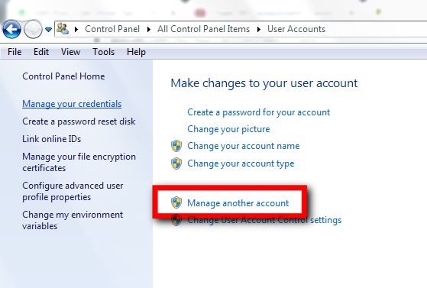Click All Control Panel Items breadcrumb
Image resolution: width=427 pixels, height=288 pixels.
[x=203, y=29]
